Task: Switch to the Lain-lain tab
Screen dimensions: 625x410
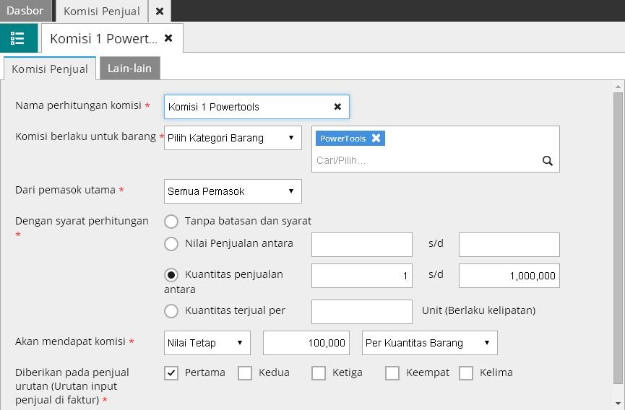Action: (129, 69)
